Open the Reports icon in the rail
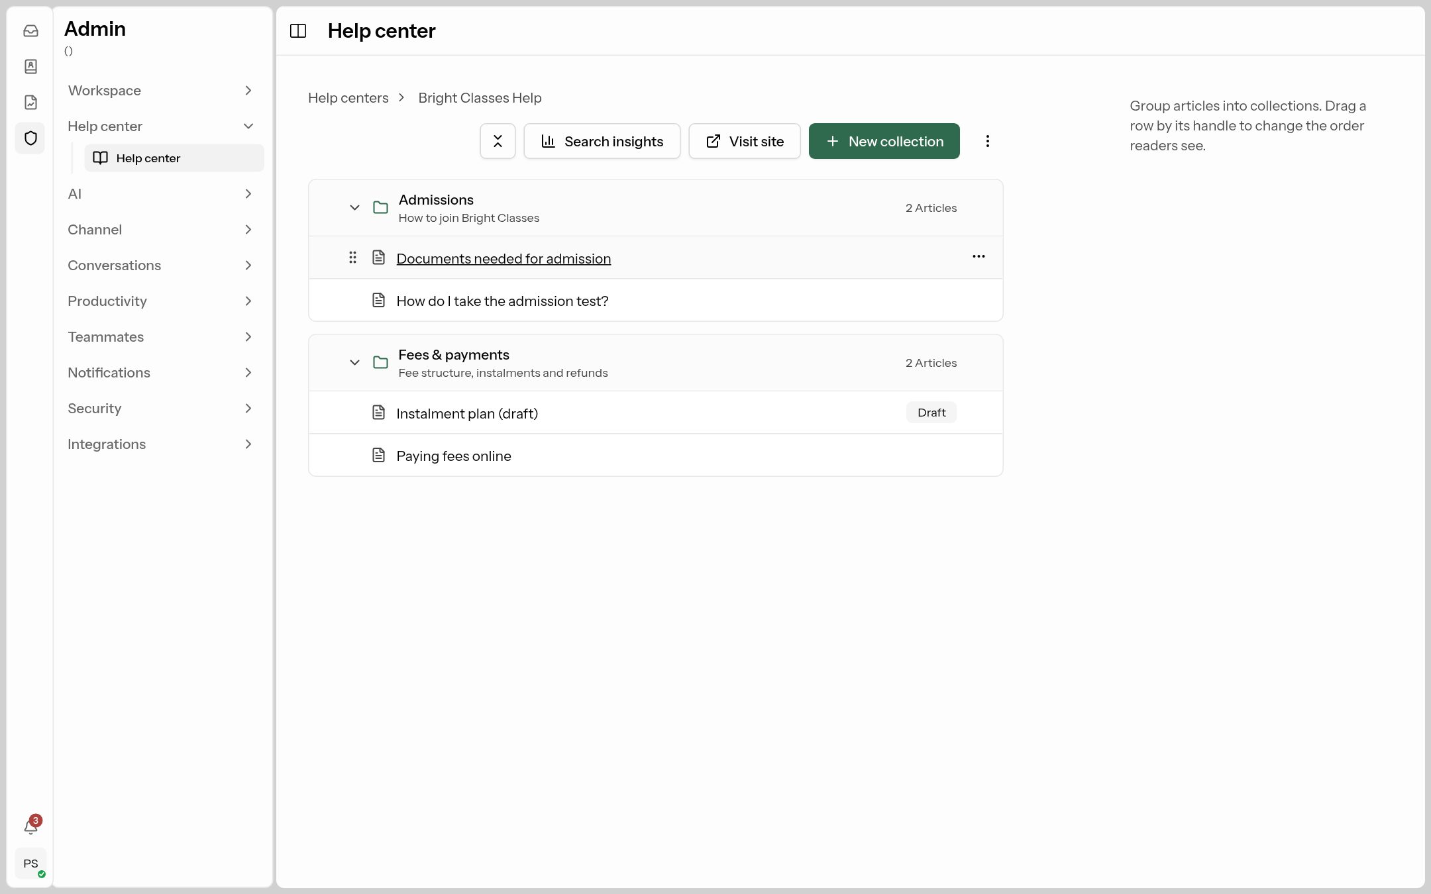This screenshot has width=1431, height=894. 30,103
